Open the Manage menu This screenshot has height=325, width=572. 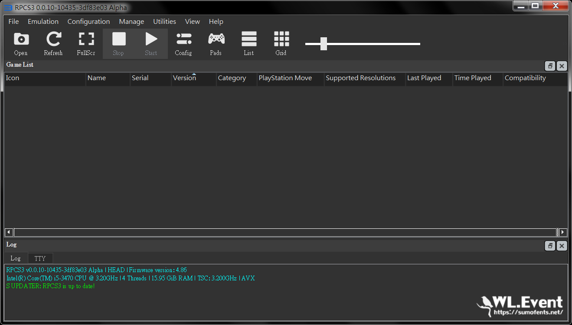[131, 22]
